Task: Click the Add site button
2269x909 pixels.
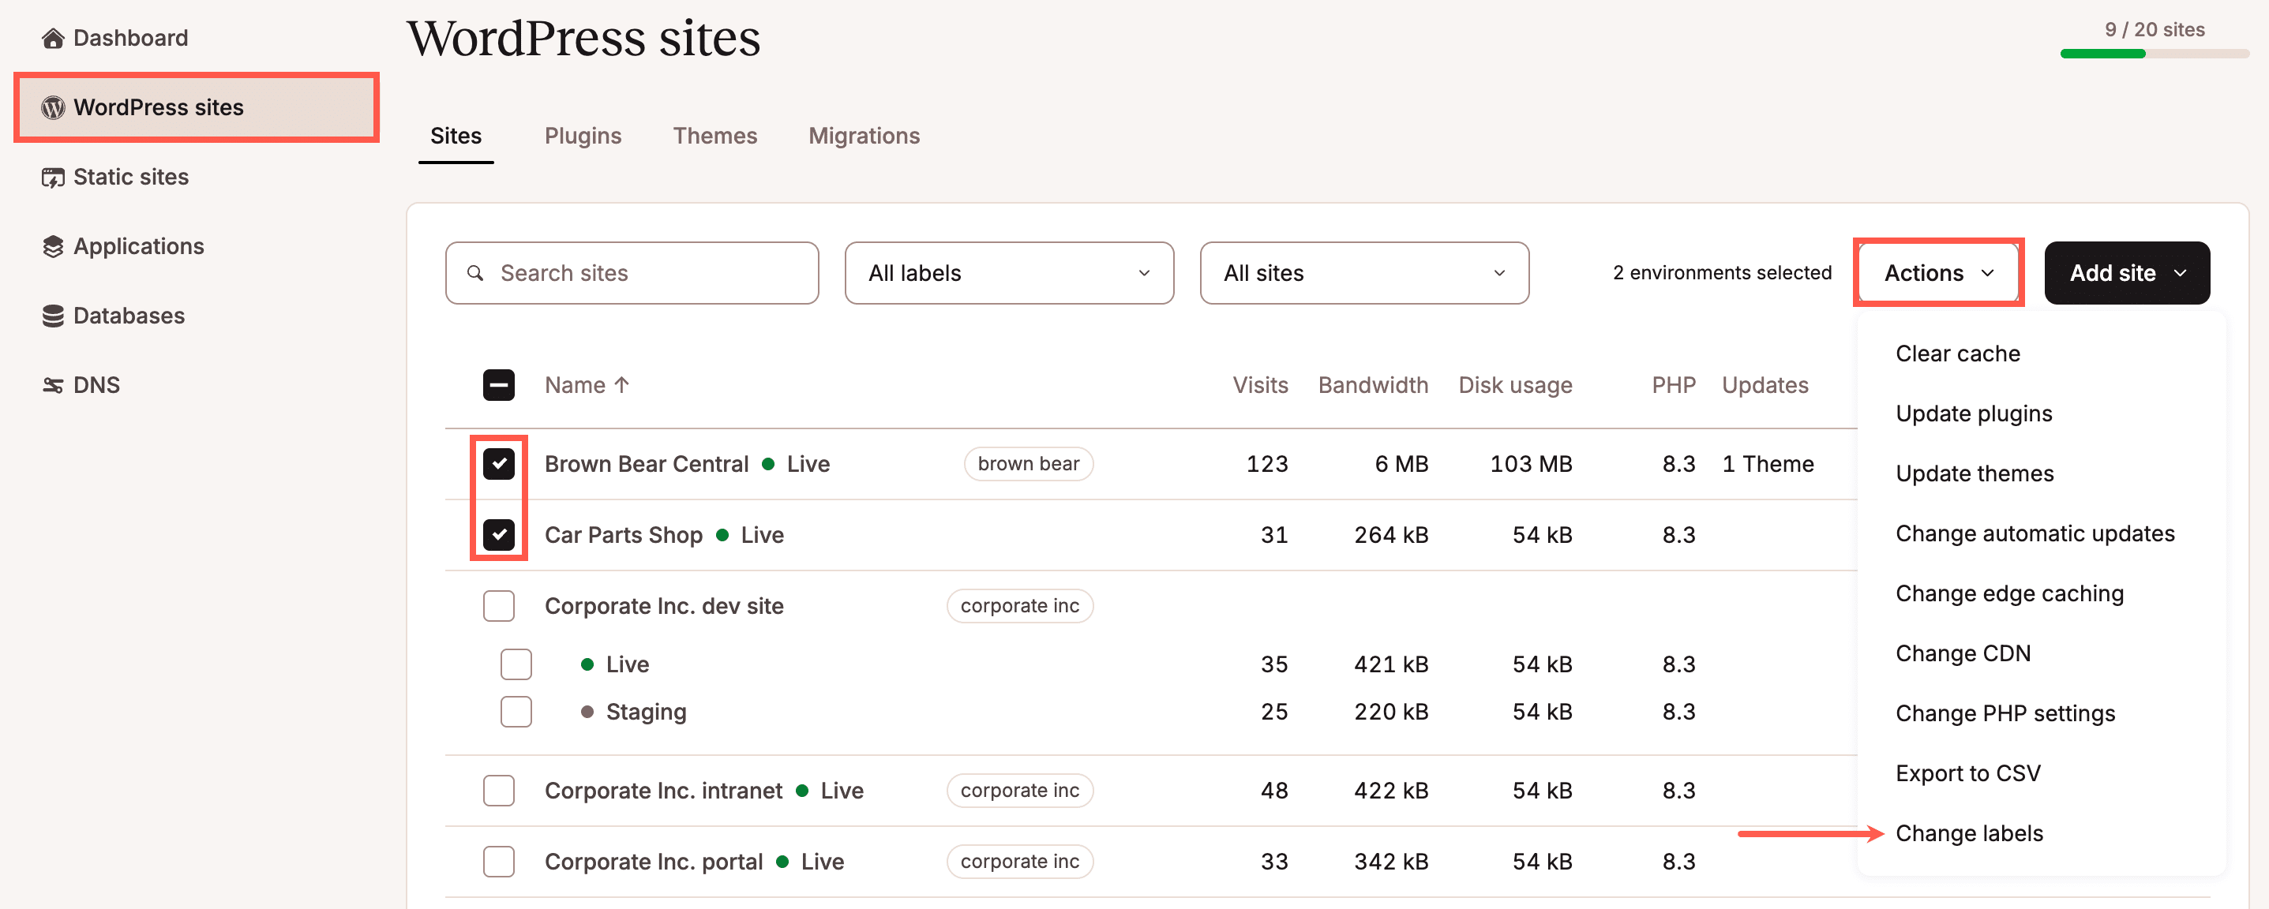Action: pyautogui.click(x=2126, y=273)
